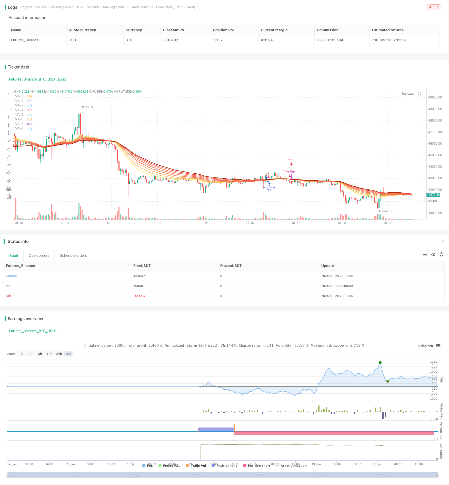This screenshot has width=449, height=485.
Task: Click the Current row label in asset table
Action: pyautogui.click(x=11, y=276)
